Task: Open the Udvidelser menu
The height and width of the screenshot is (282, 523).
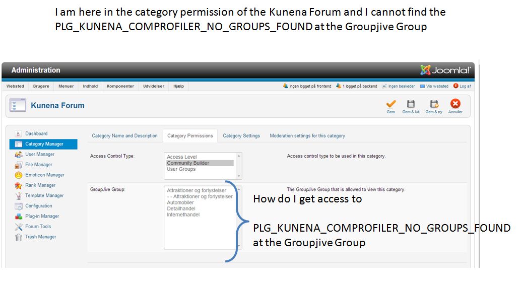Action: click(x=154, y=86)
